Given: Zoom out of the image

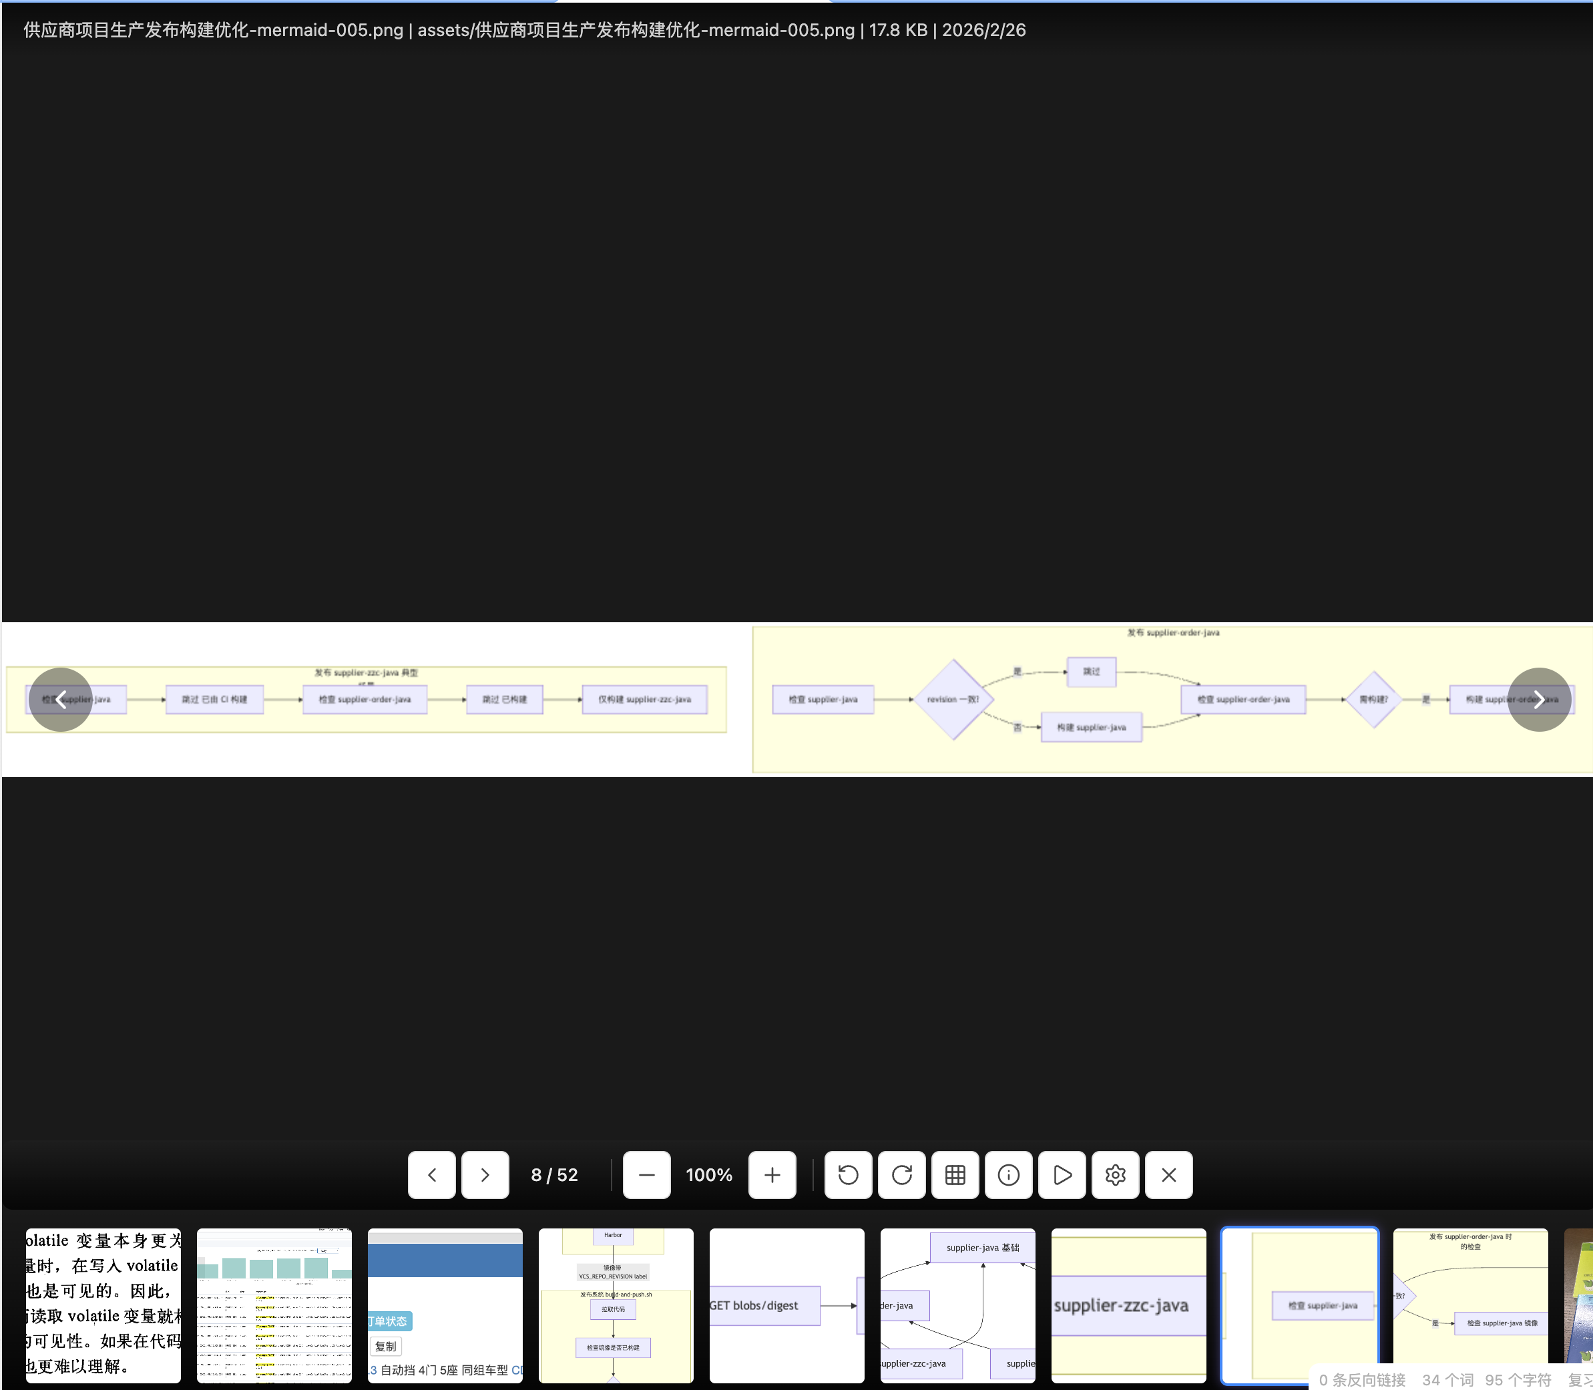Looking at the screenshot, I should 647,1174.
